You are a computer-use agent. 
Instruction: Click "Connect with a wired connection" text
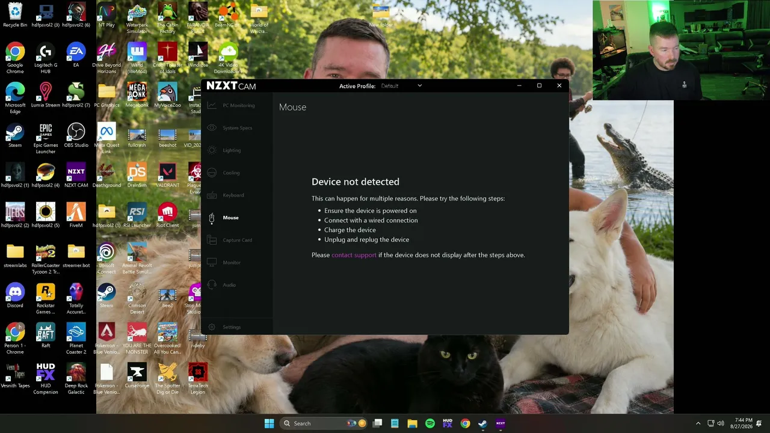point(371,220)
